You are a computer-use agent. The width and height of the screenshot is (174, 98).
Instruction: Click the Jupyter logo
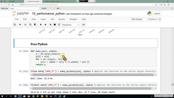click(21, 13)
